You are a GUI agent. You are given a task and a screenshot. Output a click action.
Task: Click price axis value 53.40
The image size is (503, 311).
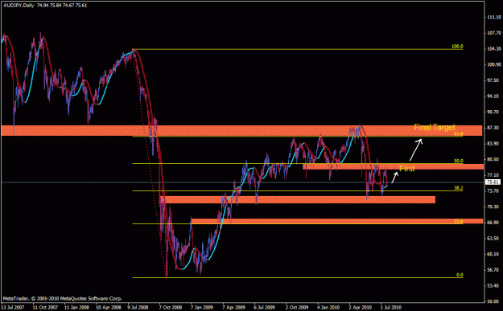[494, 286]
